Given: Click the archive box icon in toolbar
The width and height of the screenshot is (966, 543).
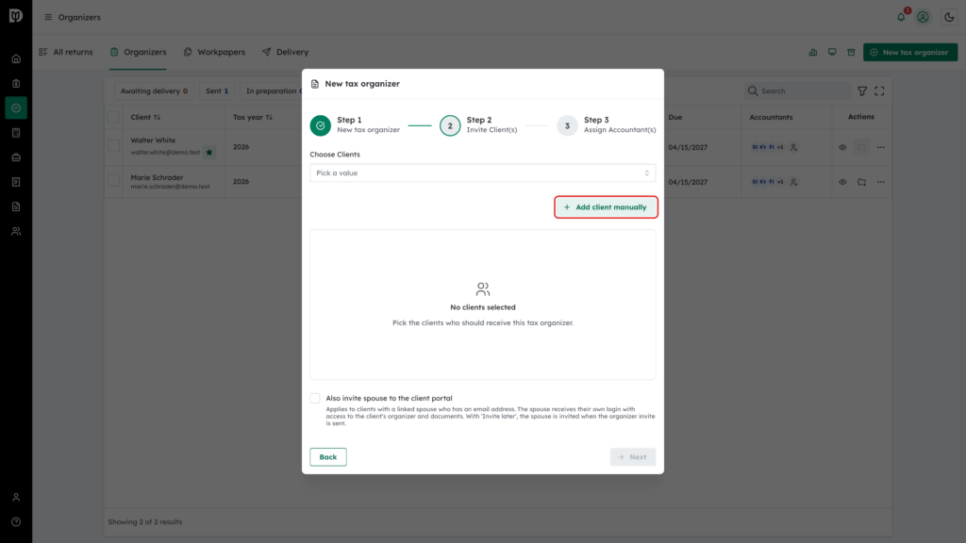Looking at the screenshot, I should pos(852,53).
